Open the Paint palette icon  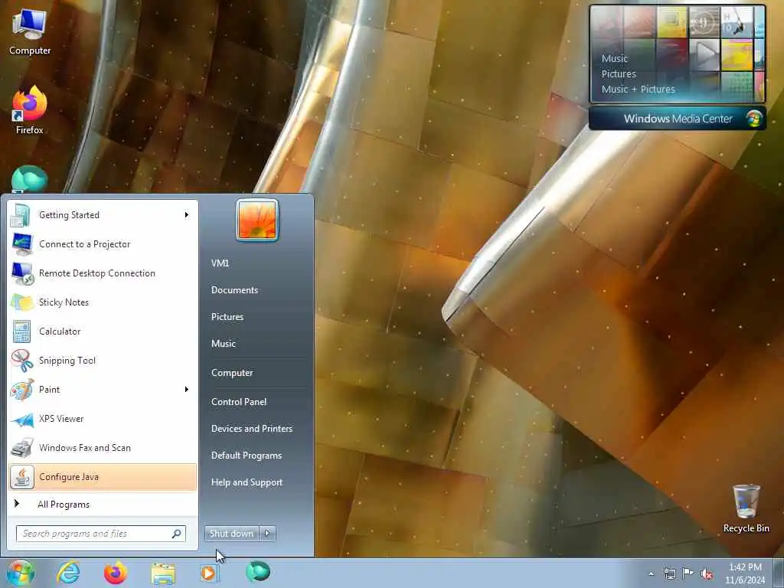tap(22, 390)
